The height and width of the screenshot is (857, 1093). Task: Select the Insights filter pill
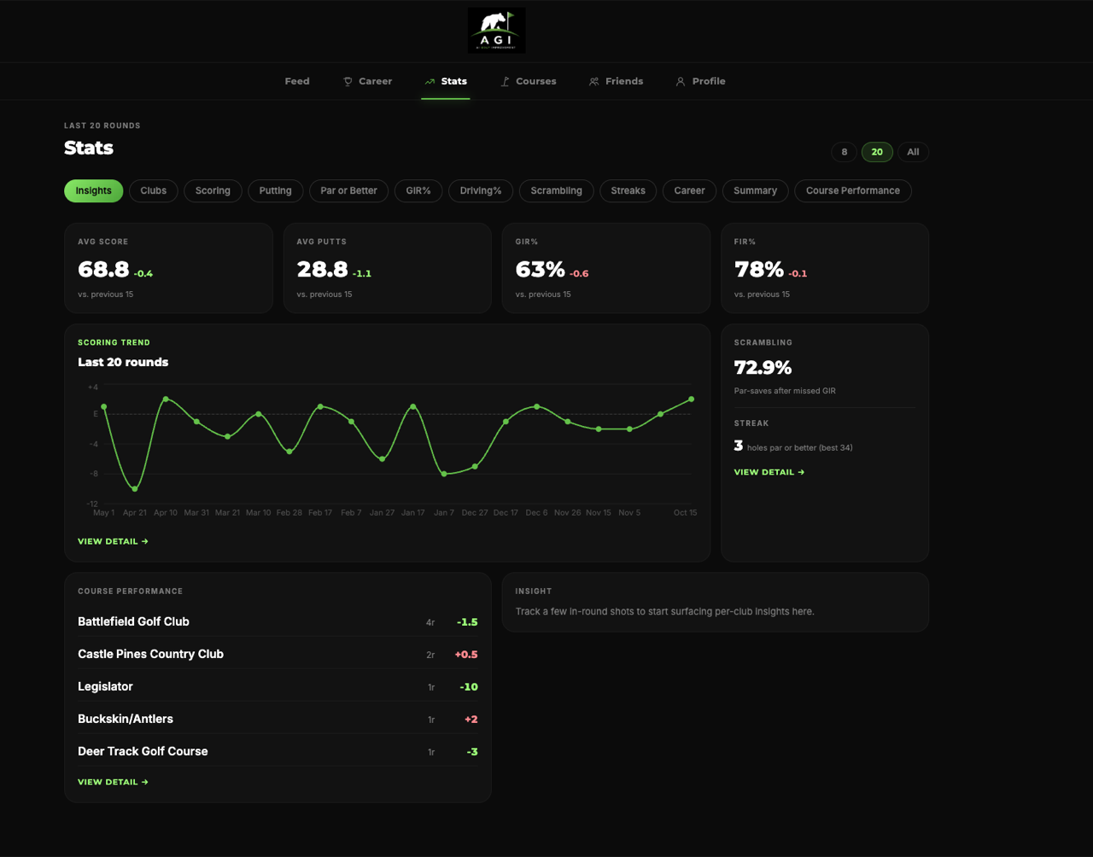(93, 190)
